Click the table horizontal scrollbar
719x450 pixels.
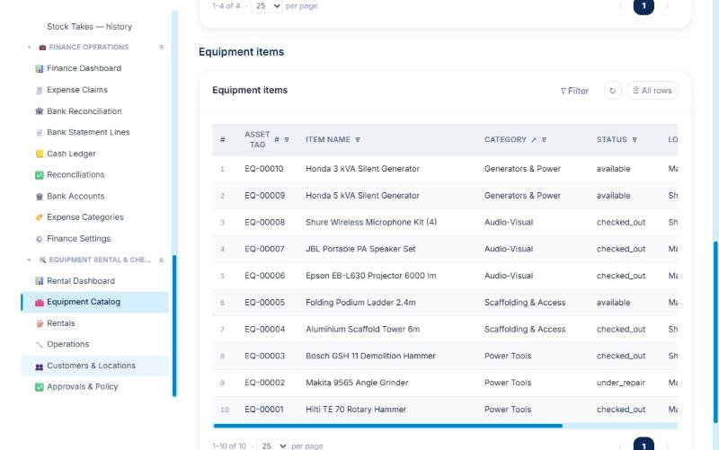tap(388, 426)
